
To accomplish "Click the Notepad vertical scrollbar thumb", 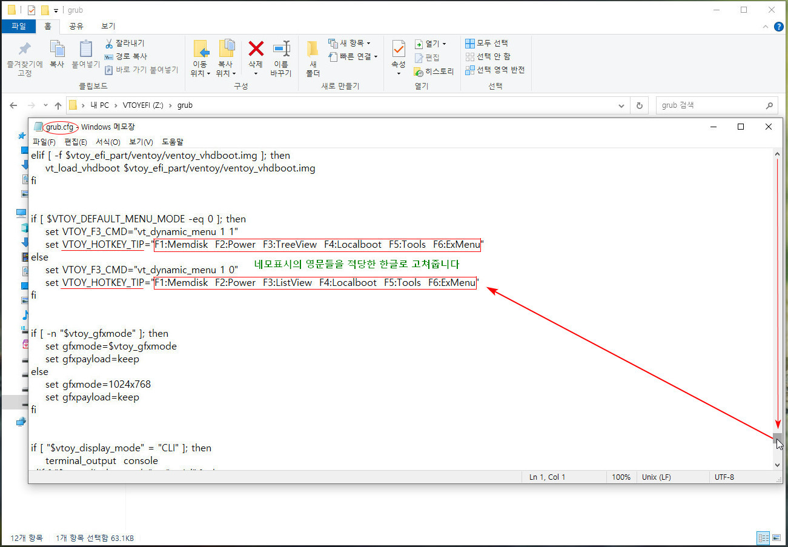I will [778, 439].
